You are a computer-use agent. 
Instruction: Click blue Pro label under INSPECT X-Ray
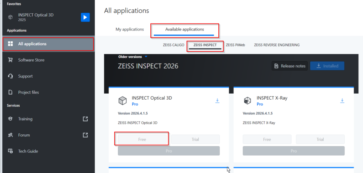pos(260,104)
